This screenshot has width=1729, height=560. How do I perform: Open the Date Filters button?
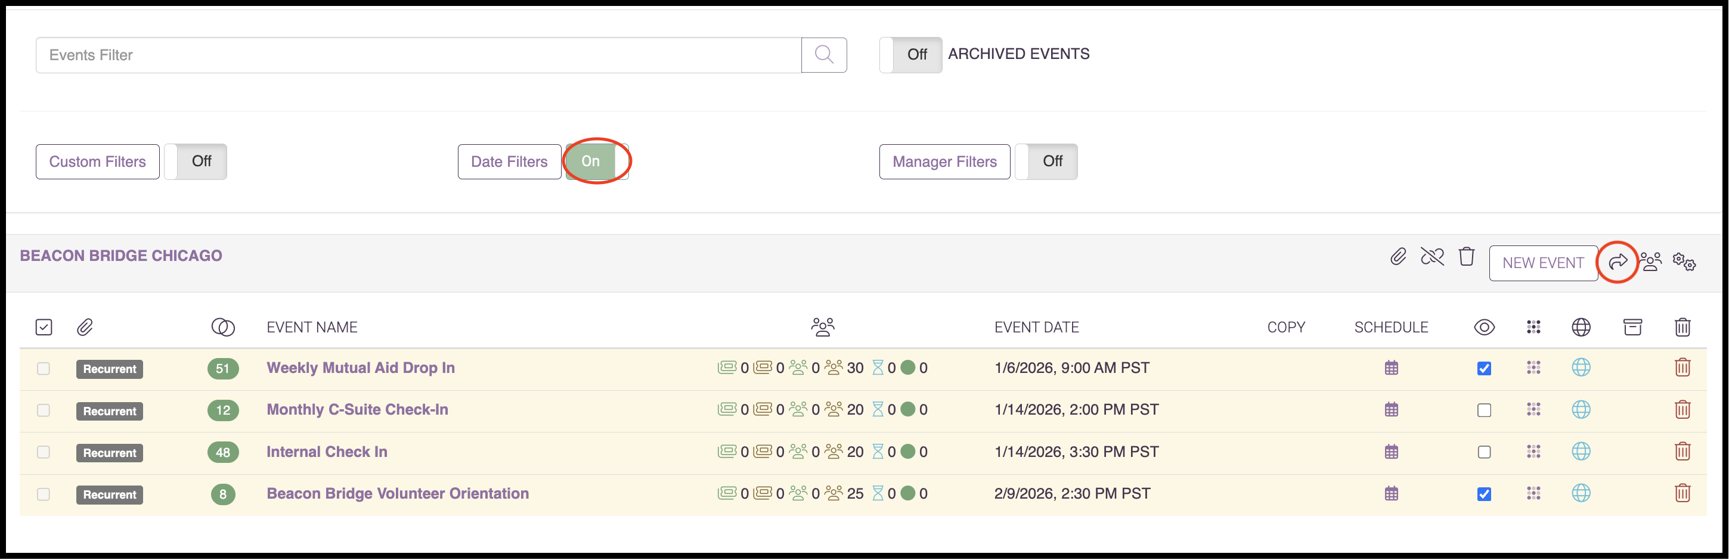pyautogui.click(x=509, y=161)
